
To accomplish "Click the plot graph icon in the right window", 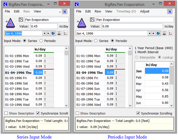I will click(x=171, y=33).
